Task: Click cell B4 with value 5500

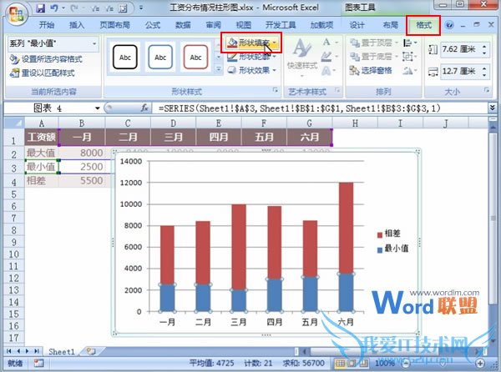Action: click(x=82, y=181)
